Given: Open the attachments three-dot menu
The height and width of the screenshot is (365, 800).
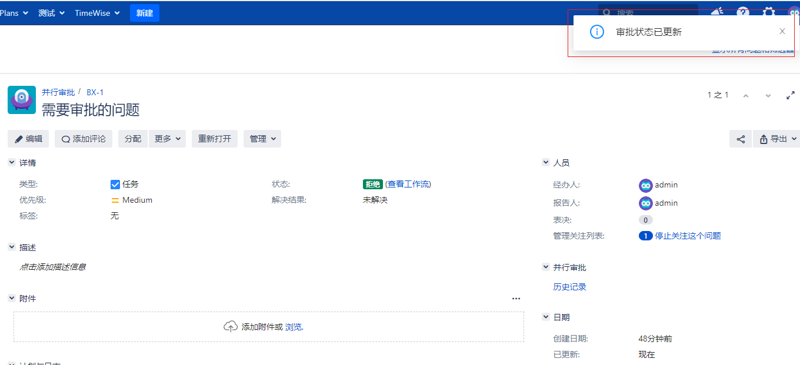Looking at the screenshot, I should (516, 299).
